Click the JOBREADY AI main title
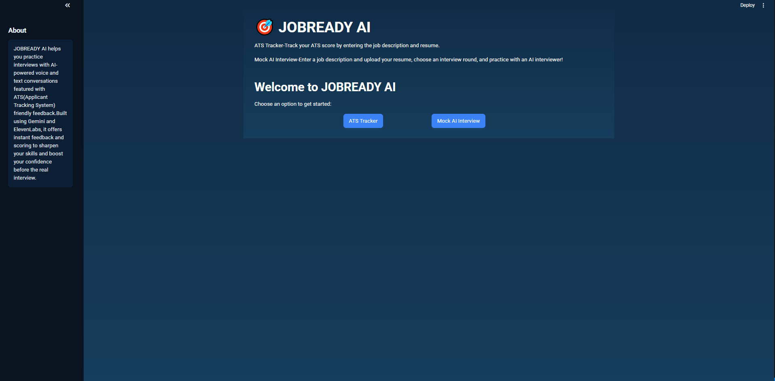775x381 pixels. pyautogui.click(x=324, y=27)
